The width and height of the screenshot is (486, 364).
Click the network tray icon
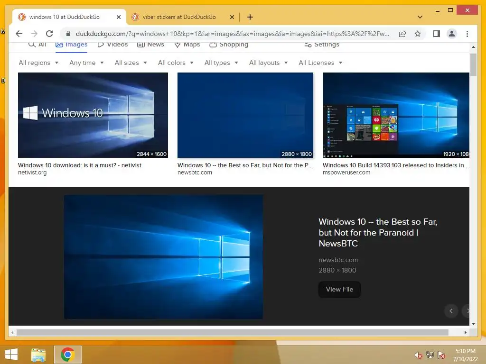click(430, 355)
